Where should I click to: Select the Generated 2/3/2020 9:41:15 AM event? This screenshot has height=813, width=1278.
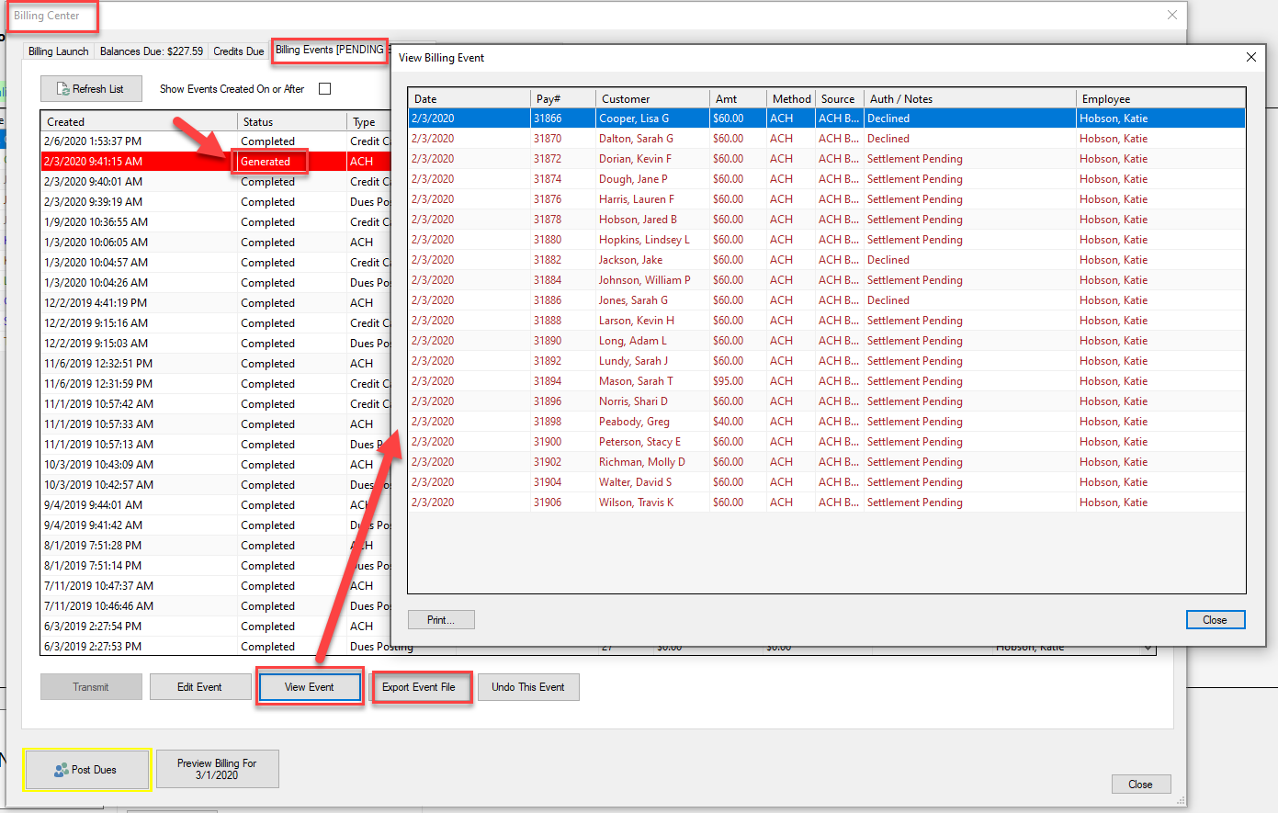pyautogui.click(x=216, y=162)
